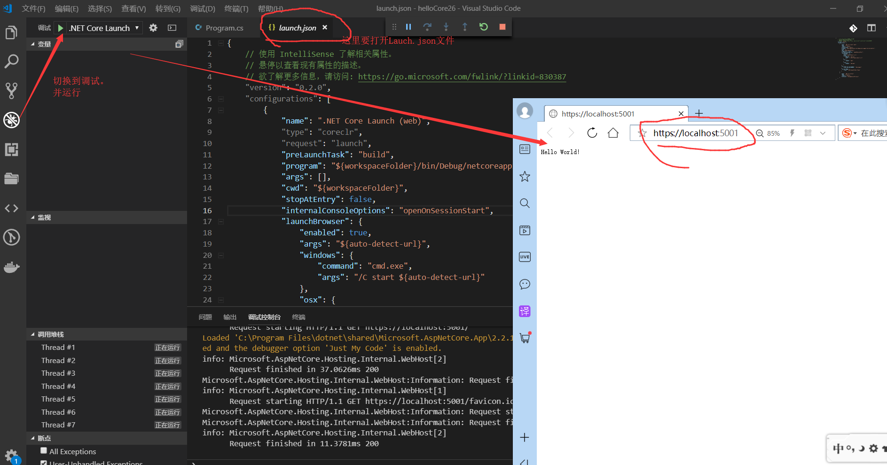Open the 终端(T) menu
The height and width of the screenshot is (465, 887).
(236, 8)
